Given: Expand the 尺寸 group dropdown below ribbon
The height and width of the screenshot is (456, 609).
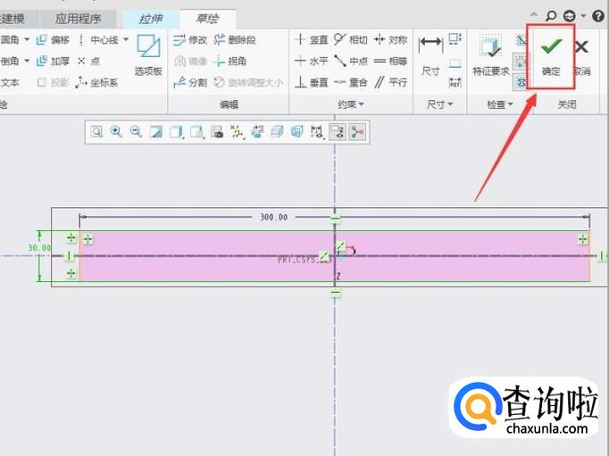Looking at the screenshot, I should pos(439,104).
